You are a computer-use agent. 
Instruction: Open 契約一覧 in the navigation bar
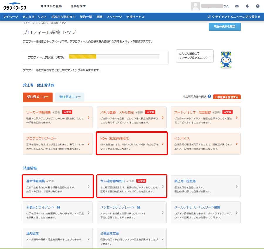pyautogui.click(x=86, y=17)
